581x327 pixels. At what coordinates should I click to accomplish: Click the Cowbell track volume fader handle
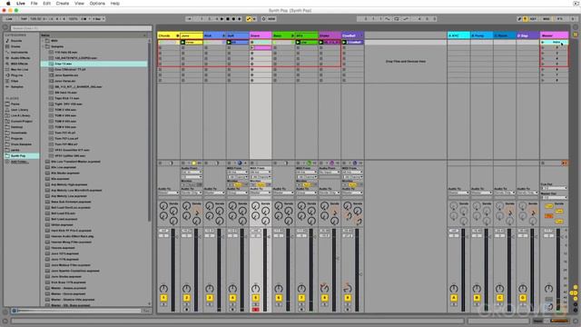click(360, 274)
